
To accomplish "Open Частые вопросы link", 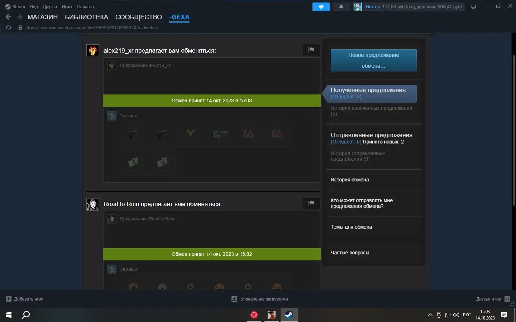I will tap(350, 253).
